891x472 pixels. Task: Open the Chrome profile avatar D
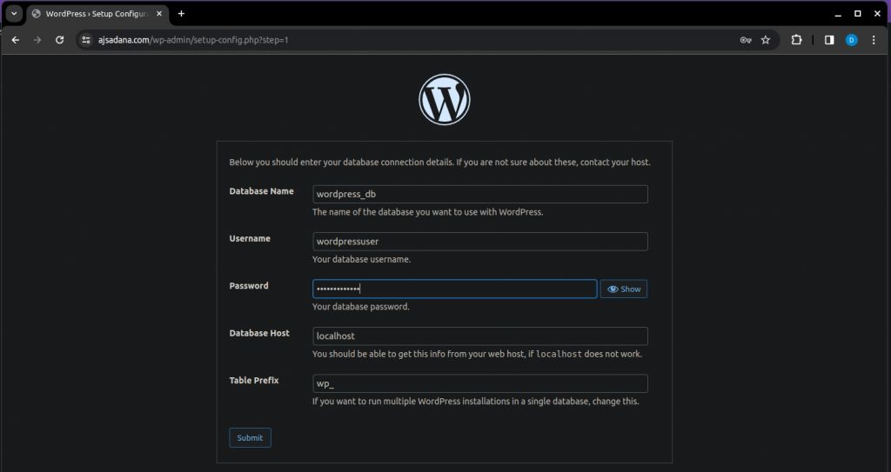[x=851, y=40]
